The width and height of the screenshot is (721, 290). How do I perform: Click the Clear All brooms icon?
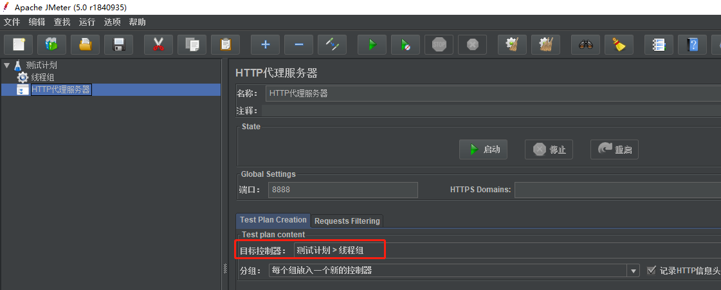click(545, 44)
